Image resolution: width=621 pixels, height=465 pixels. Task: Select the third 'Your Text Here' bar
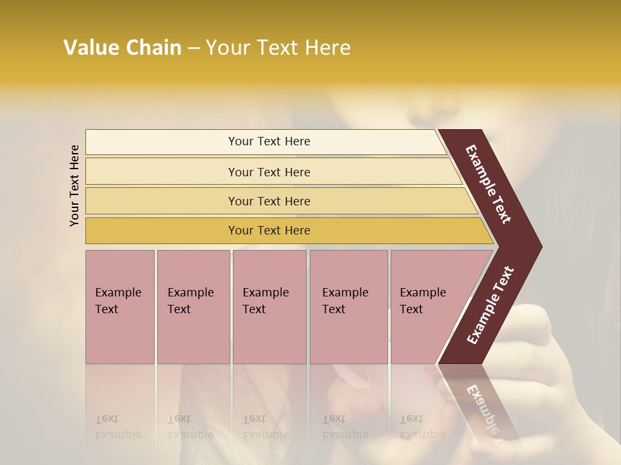click(269, 201)
